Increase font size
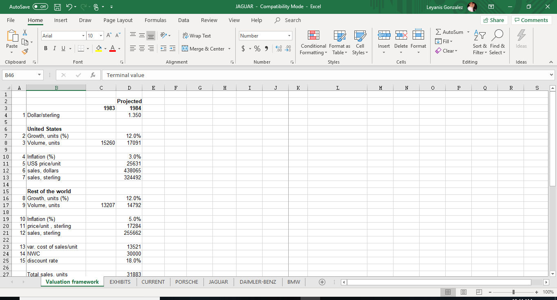Viewport: 557px width, 300px height. (x=109, y=35)
